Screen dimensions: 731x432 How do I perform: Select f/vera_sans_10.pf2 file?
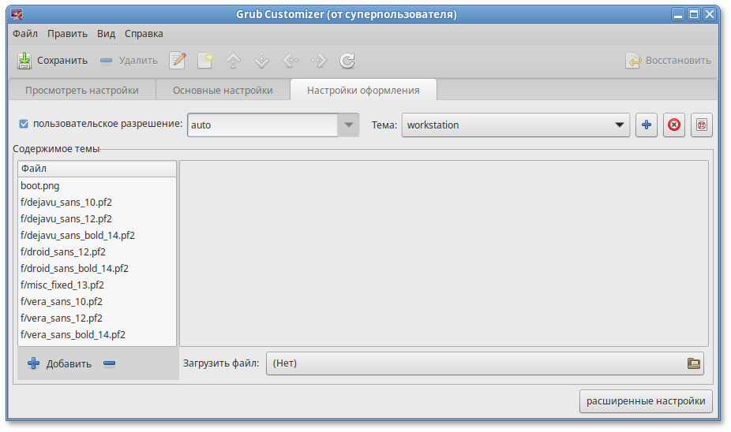point(97,302)
